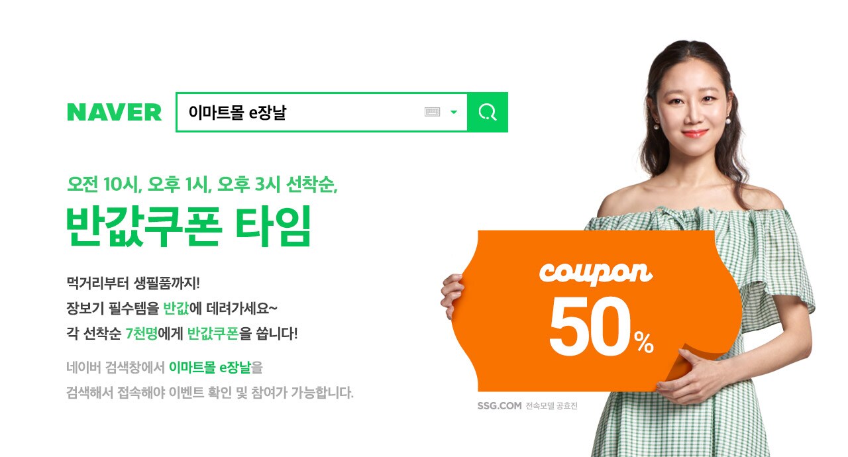Click the percent sign on the coupon

(643, 342)
